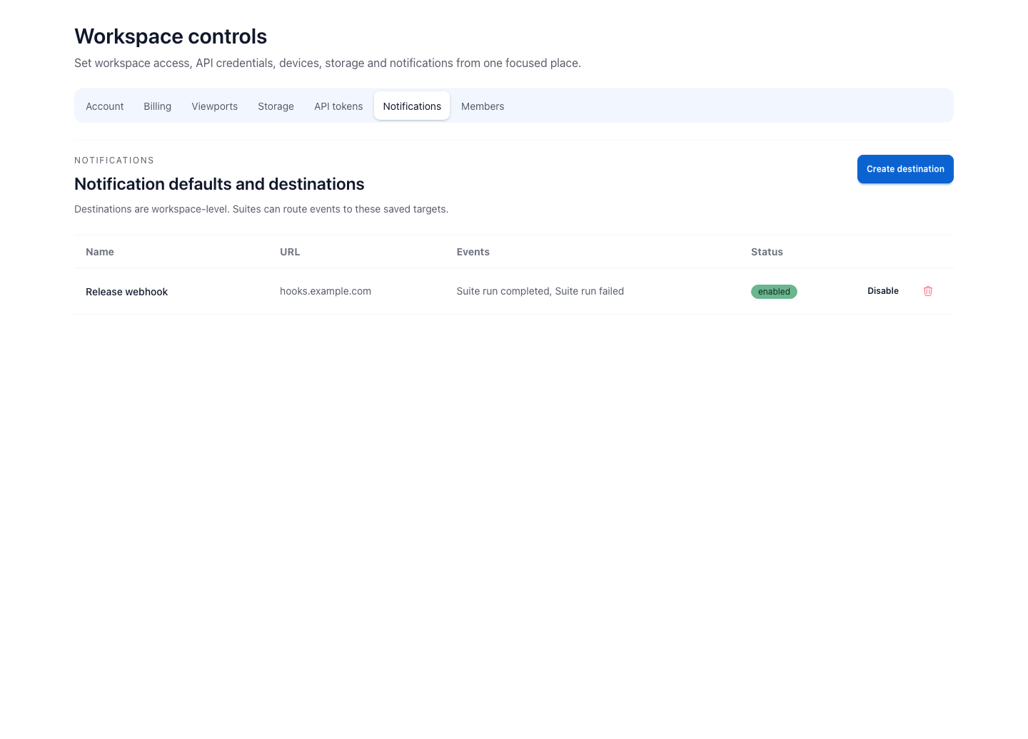
Task: Delete the Release webhook destination via trash icon
Action: (x=928, y=291)
